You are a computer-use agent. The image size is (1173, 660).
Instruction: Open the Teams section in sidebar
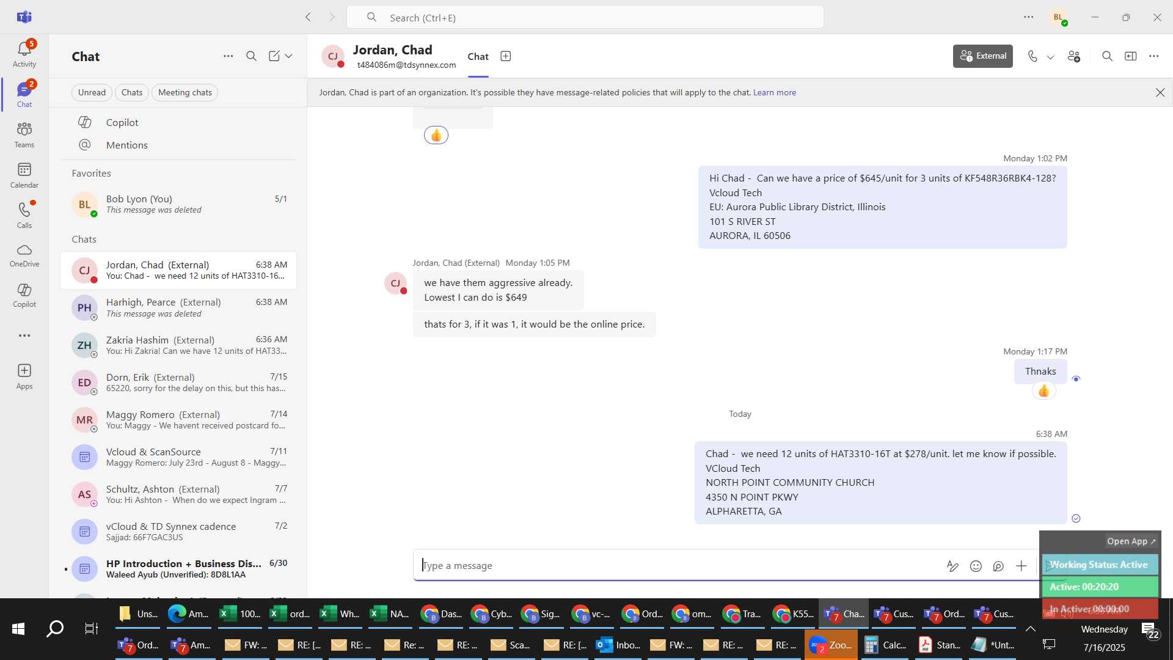coord(24,134)
